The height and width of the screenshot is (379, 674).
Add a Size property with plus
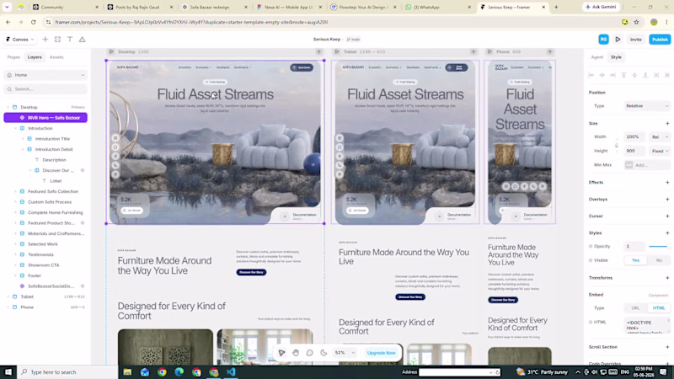coord(667,123)
